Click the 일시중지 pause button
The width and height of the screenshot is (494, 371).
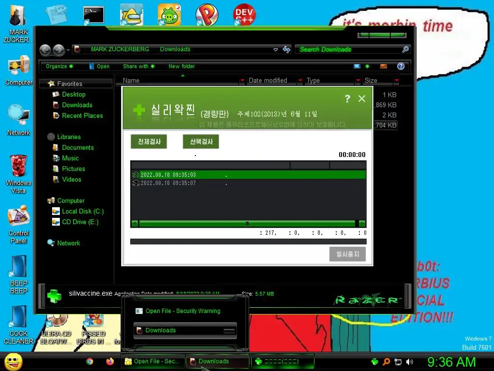pos(347,254)
